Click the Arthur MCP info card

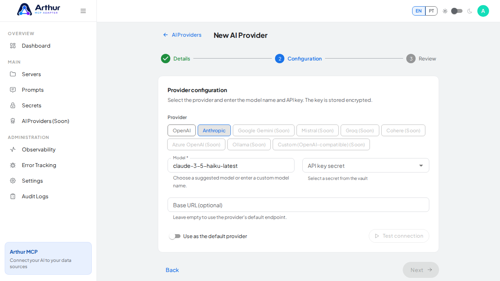coord(48,258)
